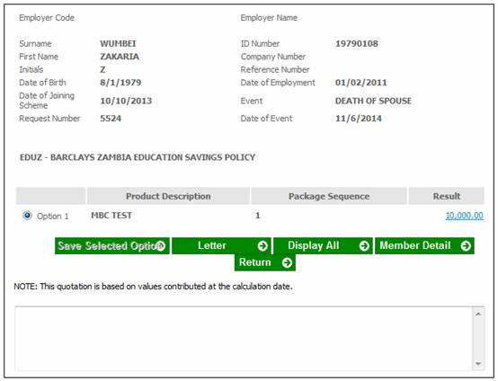This screenshot has width=498, height=381.
Task: Click Display All button
Action: pos(323,245)
